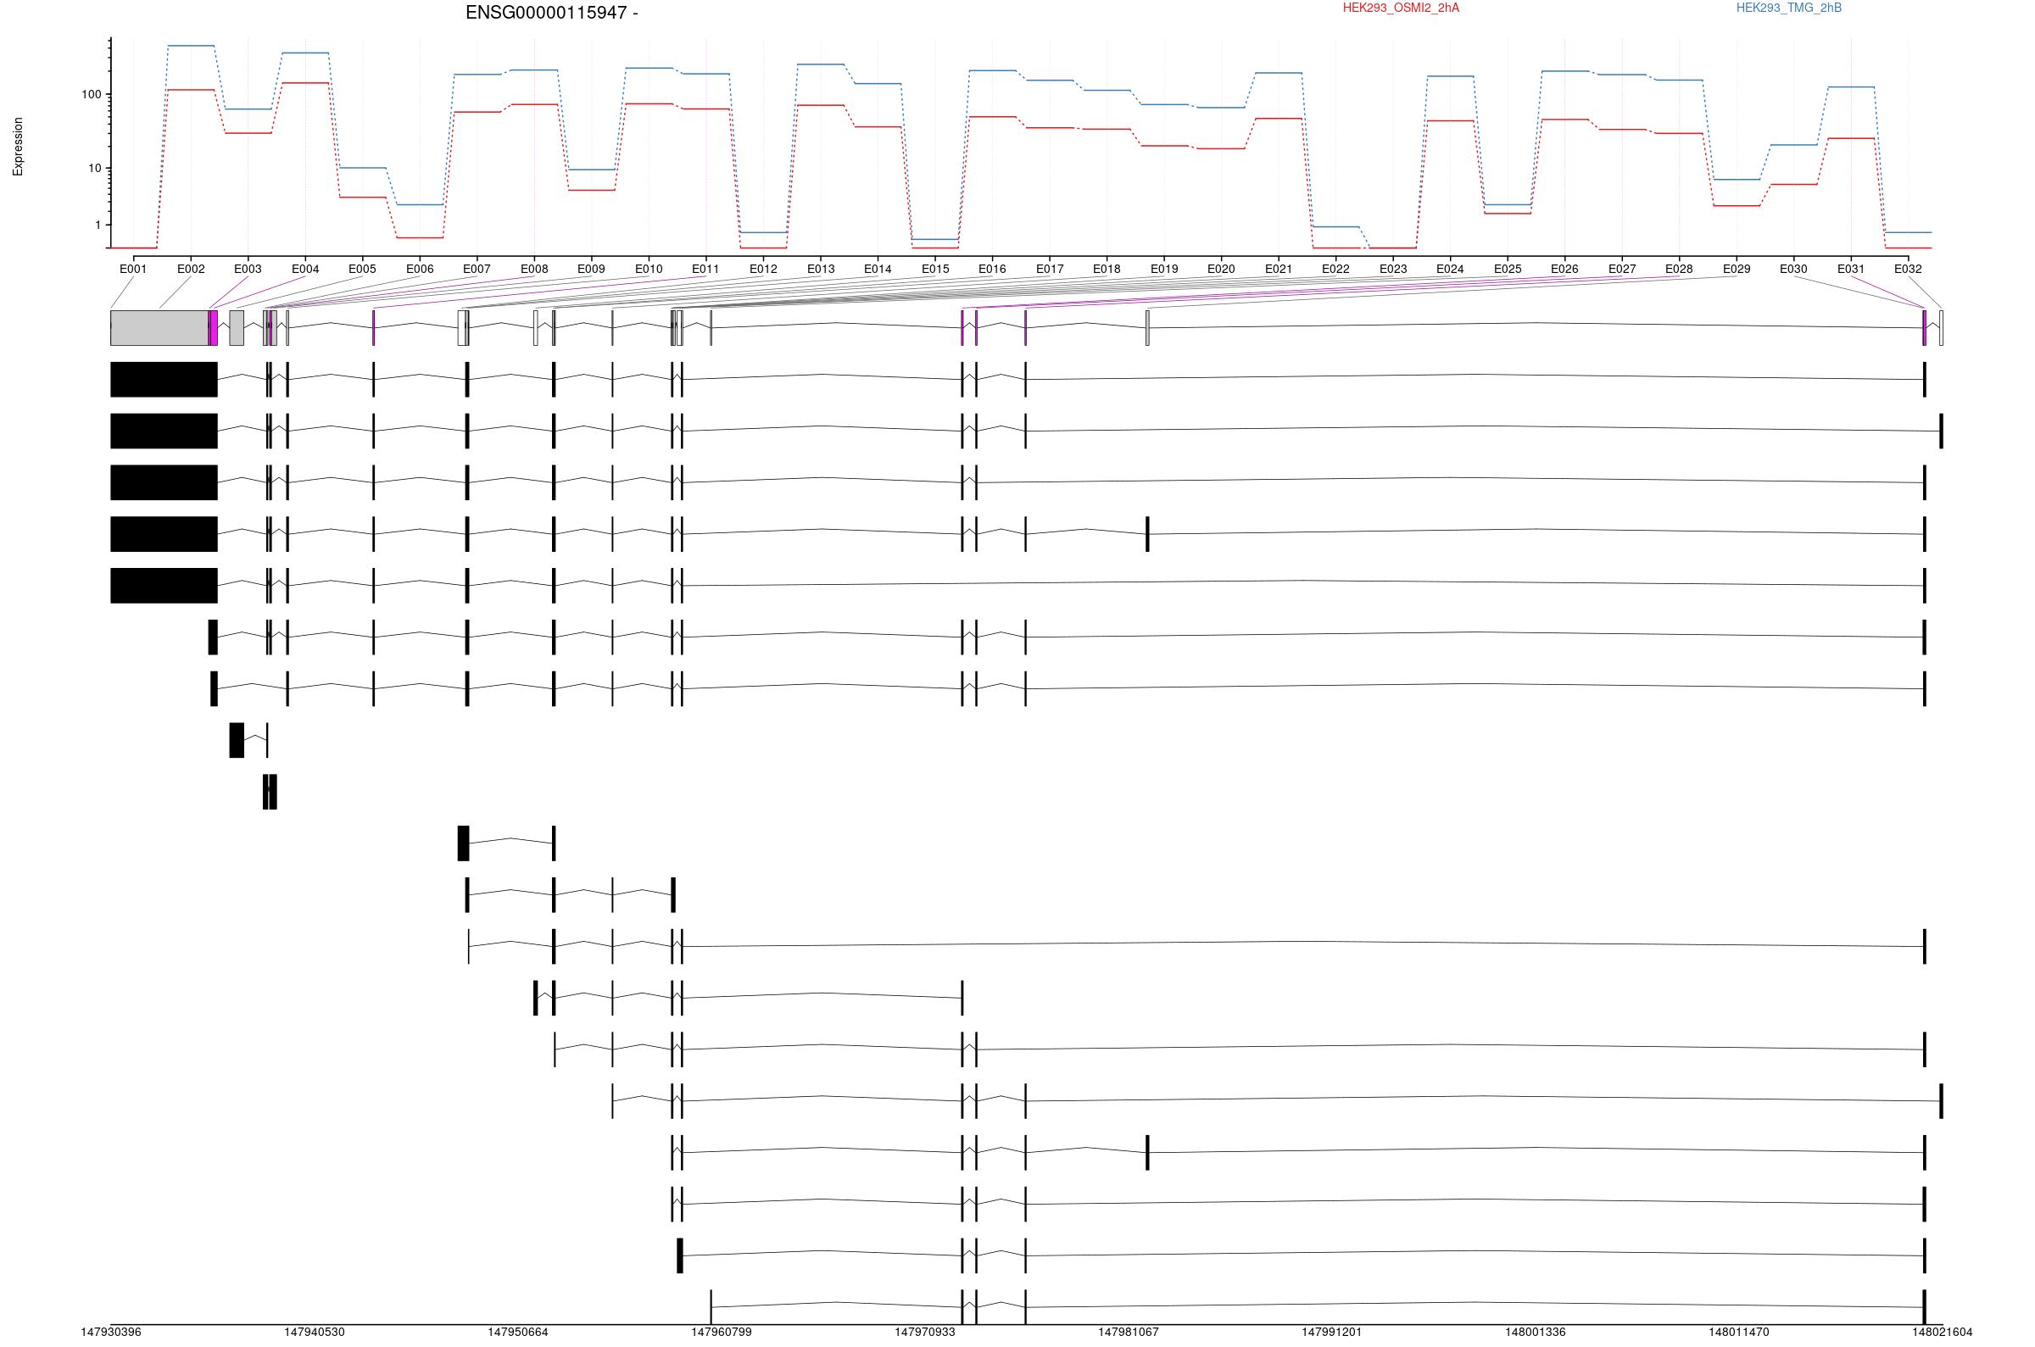Click exon label E015
Viewport: 2035px width, 1347px height.
(x=935, y=269)
